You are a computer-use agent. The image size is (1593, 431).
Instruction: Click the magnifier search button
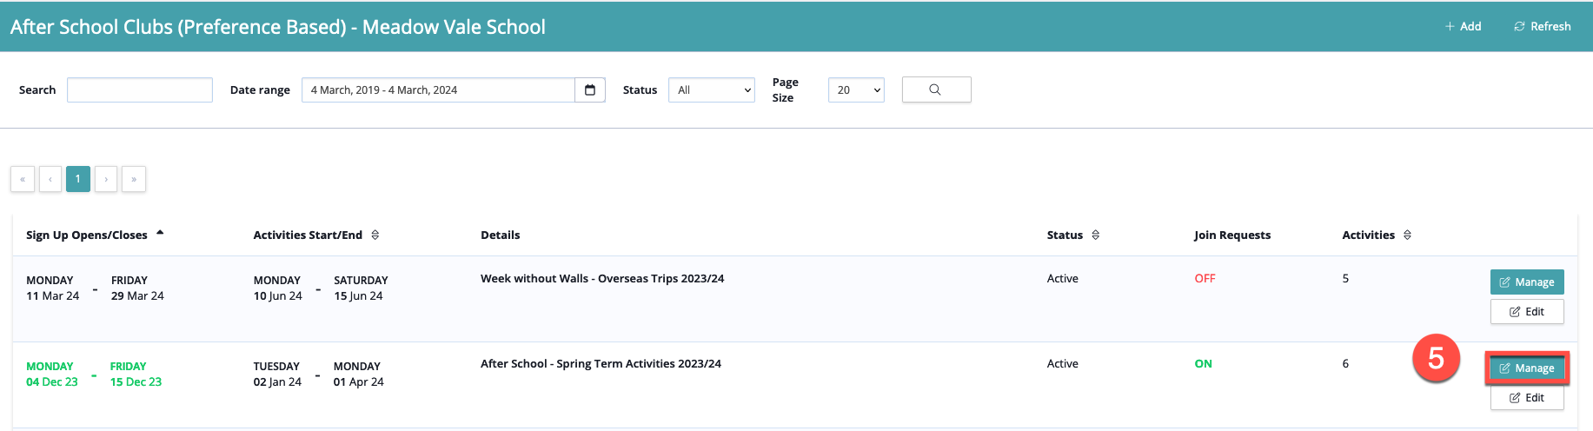[936, 90]
